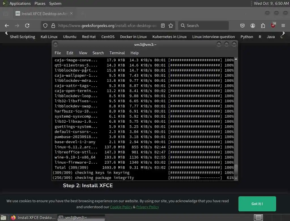Image resolution: width=290 pixels, height=221 pixels.
Task: Click the 'checking keys in keyring' line
Action: (143, 173)
